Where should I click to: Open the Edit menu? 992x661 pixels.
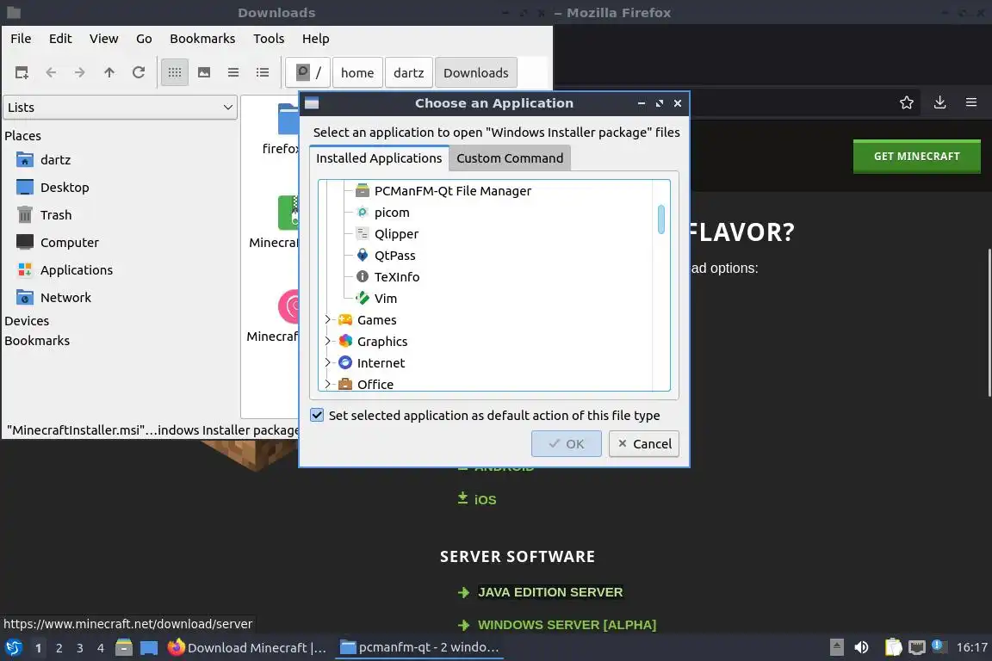coord(61,39)
